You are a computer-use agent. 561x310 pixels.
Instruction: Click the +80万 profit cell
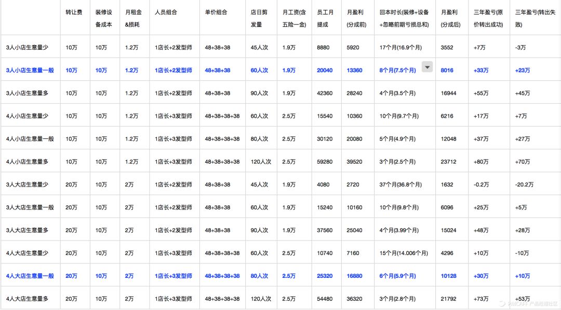click(482, 162)
